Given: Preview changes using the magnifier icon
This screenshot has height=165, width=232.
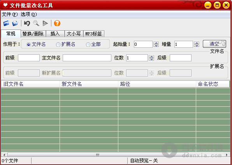Looking at the screenshot, I should [x=36, y=23].
